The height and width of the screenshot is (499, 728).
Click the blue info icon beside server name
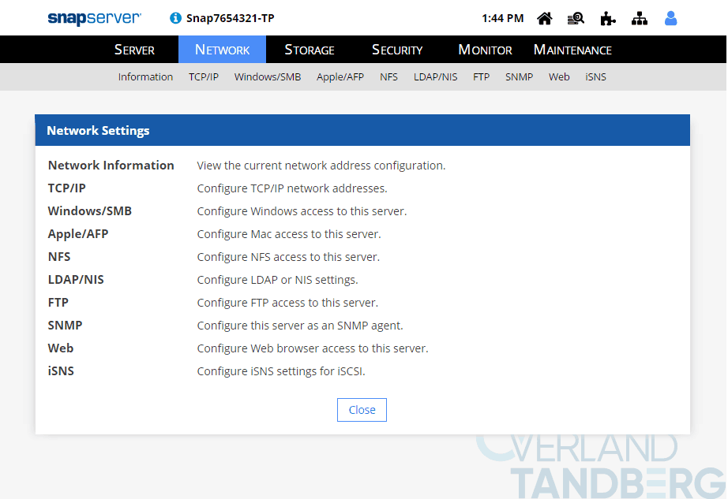click(x=175, y=18)
